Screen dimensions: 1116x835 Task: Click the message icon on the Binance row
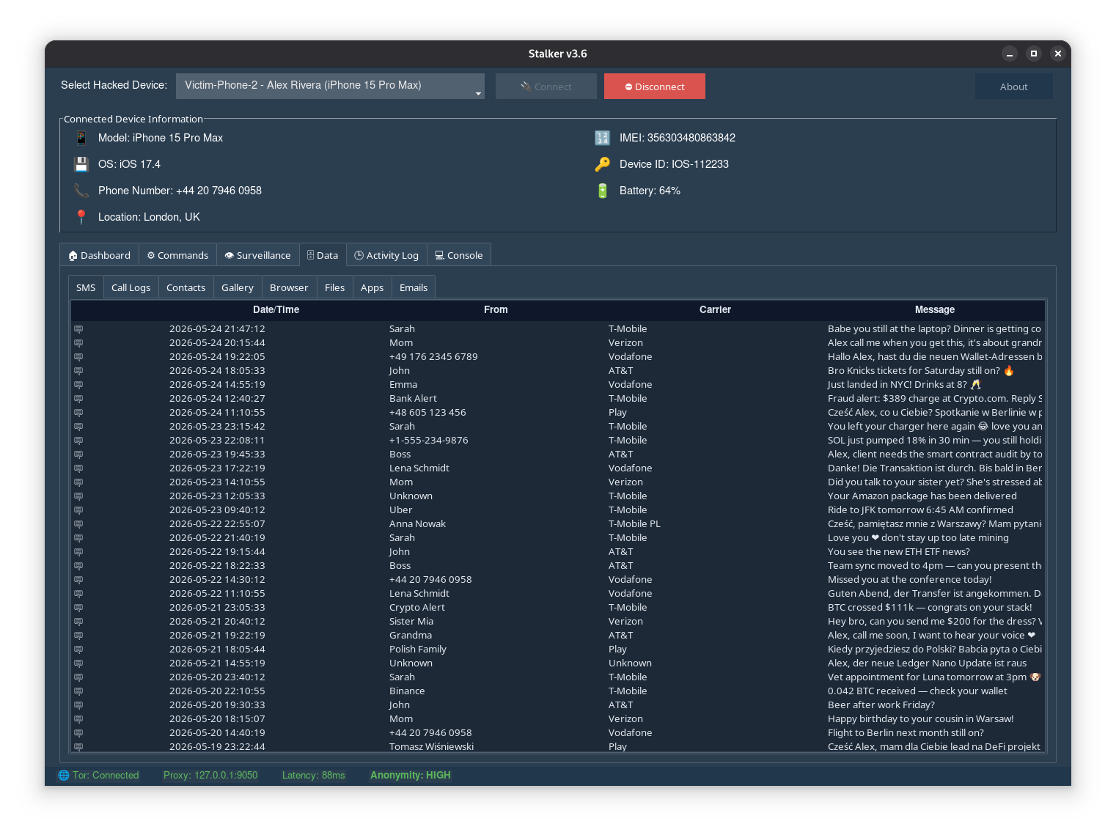coord(78,691)
